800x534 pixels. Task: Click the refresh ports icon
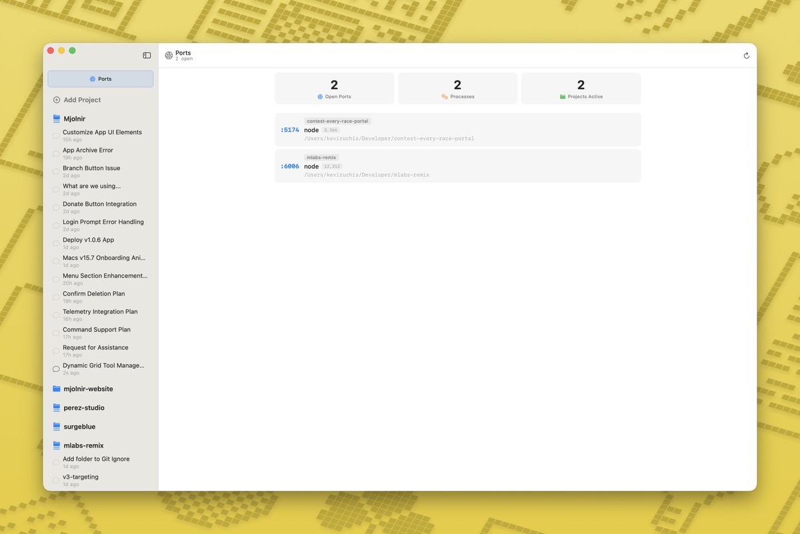click(746, 56)
